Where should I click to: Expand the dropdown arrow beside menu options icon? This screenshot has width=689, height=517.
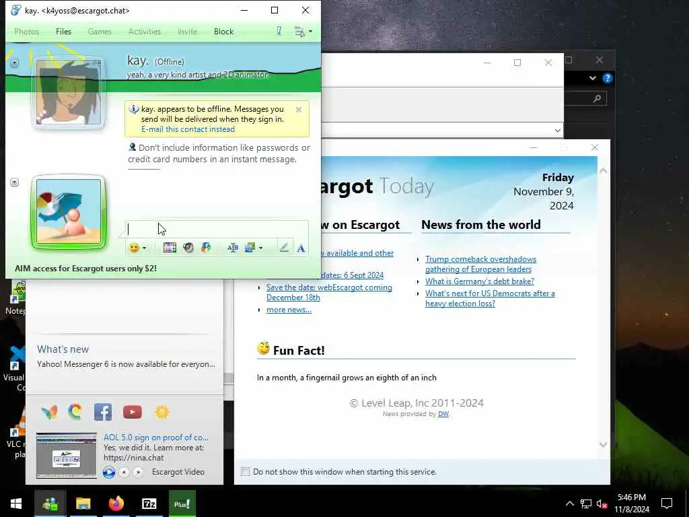point(310,31)
